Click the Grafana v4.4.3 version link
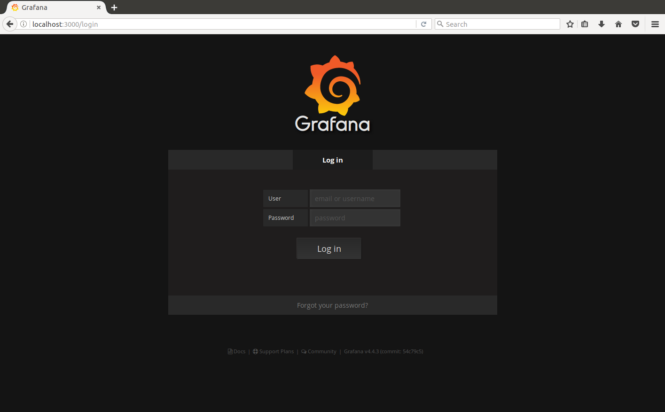 [383, 351]
